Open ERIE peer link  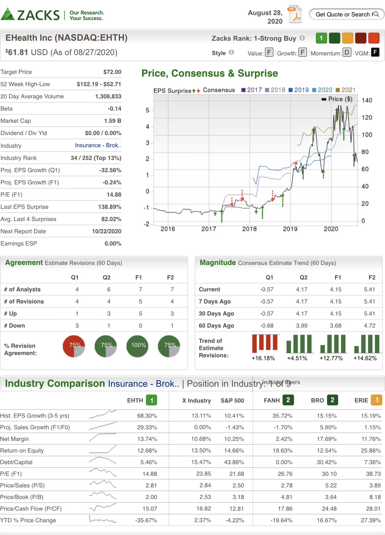point(361,400)
